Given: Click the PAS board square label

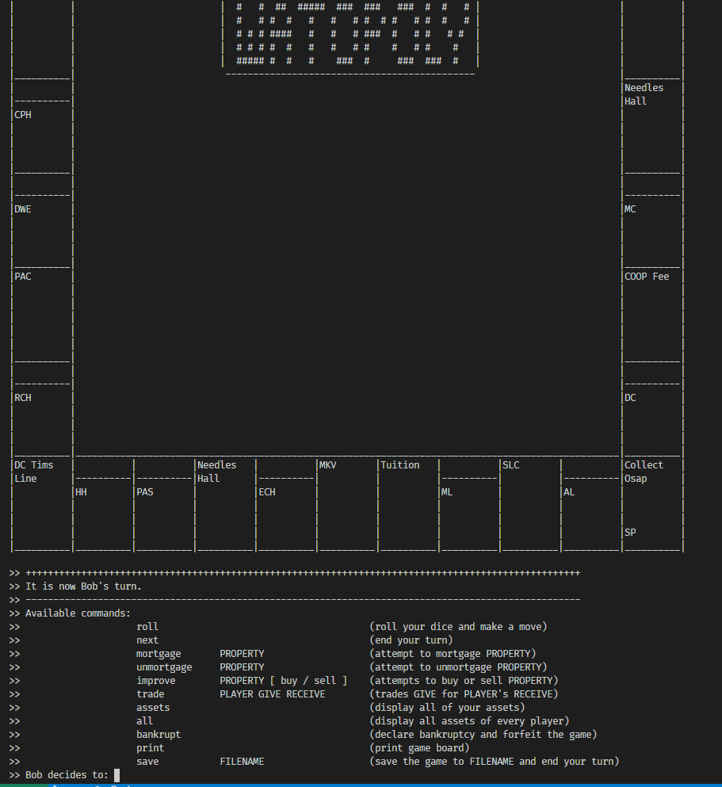Looking at the screenshot, I should click(145, 492).
